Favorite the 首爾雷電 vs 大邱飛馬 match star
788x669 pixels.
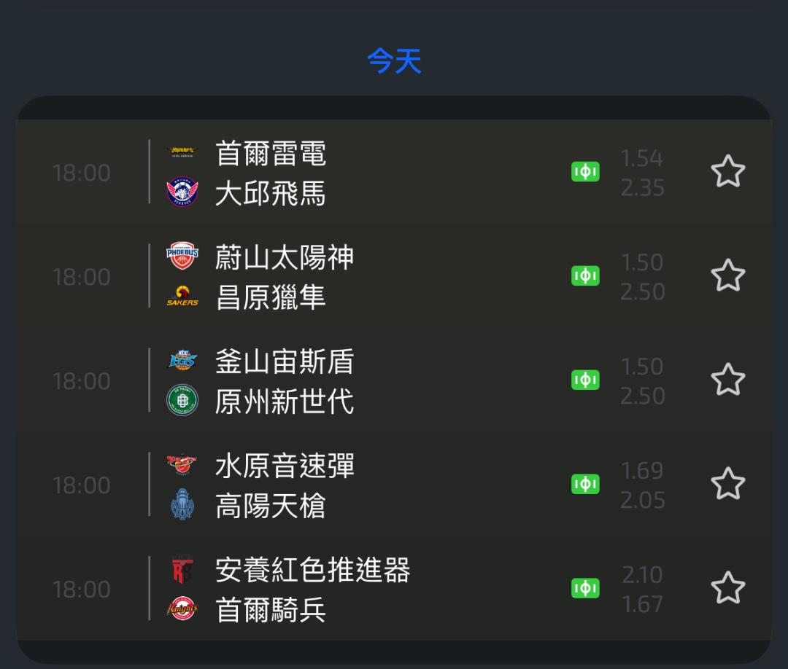tap(727, 172)
